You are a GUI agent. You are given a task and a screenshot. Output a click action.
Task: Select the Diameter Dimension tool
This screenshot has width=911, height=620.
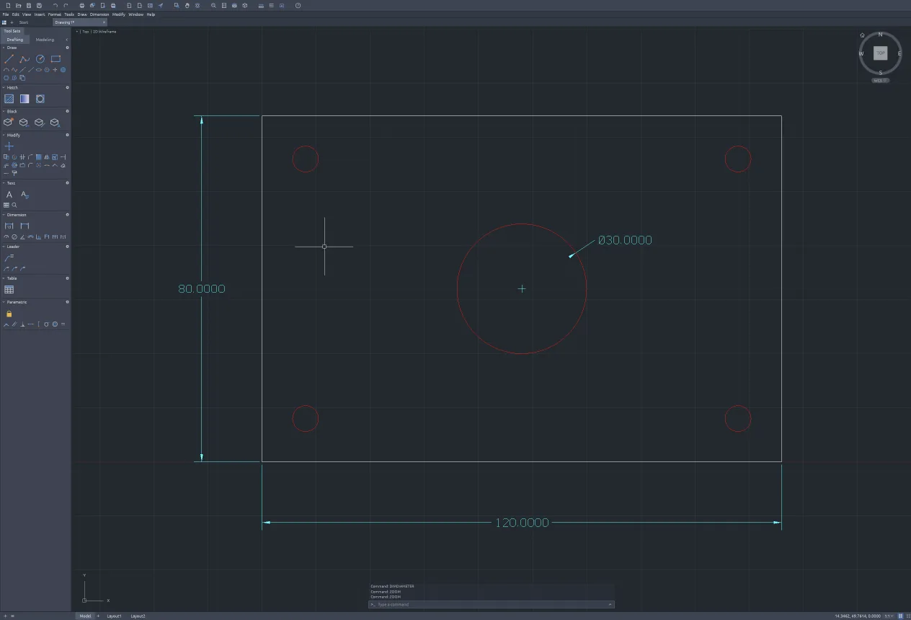[x=14, y=236]
